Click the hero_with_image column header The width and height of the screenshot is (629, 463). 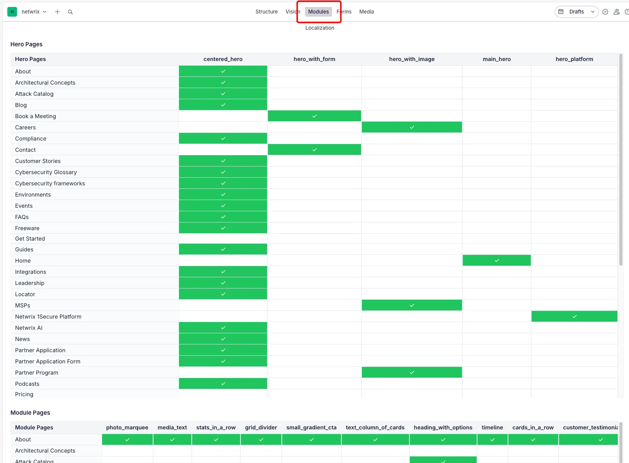412,59
